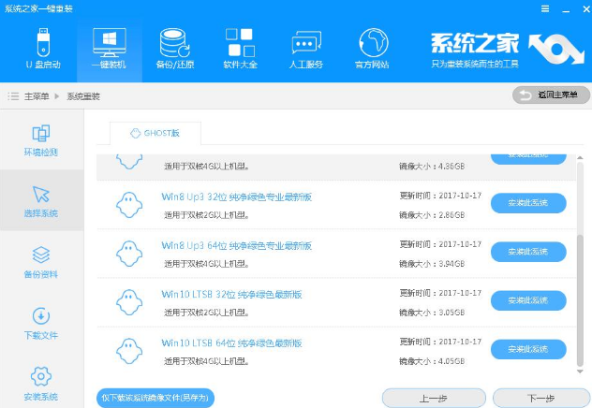Click the list icon beside 主菜单
The width and height of the screenshot is (592, 408).
click(13, 96)
